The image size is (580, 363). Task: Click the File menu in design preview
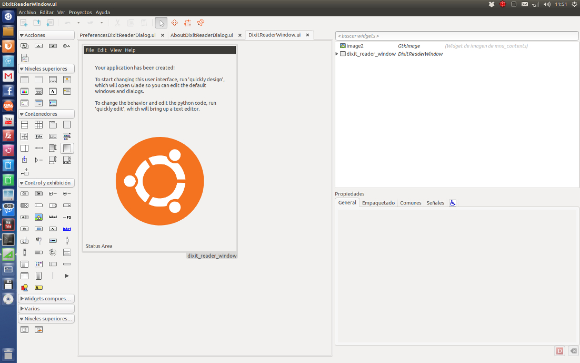point(89,50)
